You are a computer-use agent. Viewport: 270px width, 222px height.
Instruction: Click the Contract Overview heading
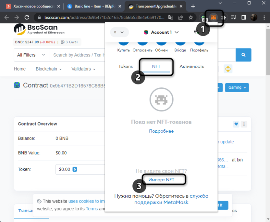pos(38,124)
